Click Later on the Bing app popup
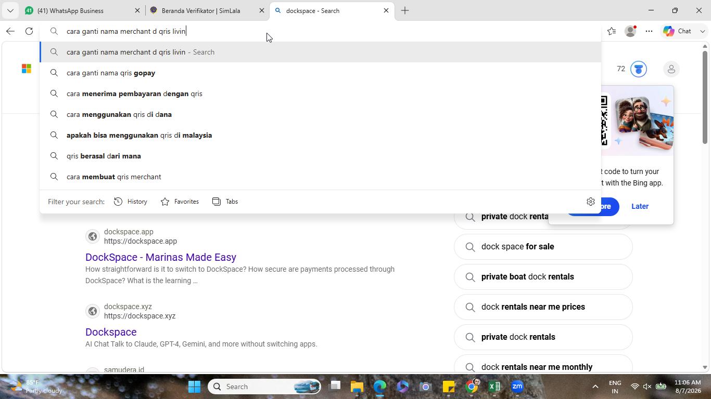Viewport: 711px width, 399px height. pyautogui.click(x=640, y=206)
